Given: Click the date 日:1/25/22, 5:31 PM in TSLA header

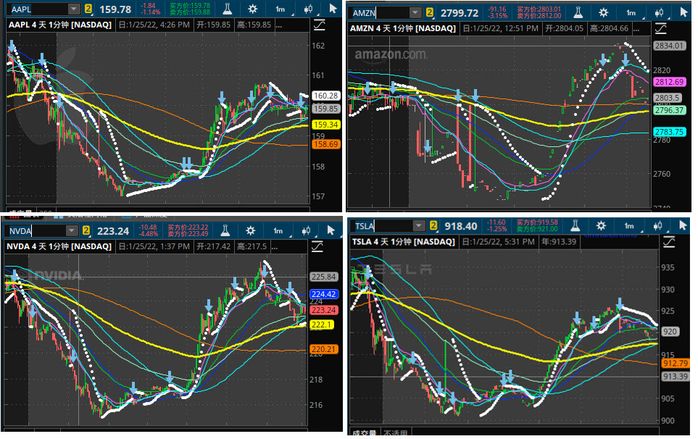Looking at the screenshot, I should click(x=498, y=242).
